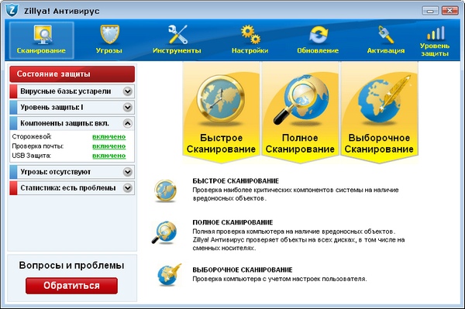465x309 pixels.
Task: Click the Угрозы: отсутствуют label
Action: (56, 172)
